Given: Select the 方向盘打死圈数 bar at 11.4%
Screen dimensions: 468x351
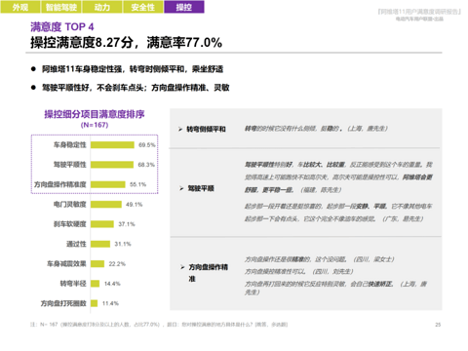Looking at the screenshot, I should [x=95, y=303].
